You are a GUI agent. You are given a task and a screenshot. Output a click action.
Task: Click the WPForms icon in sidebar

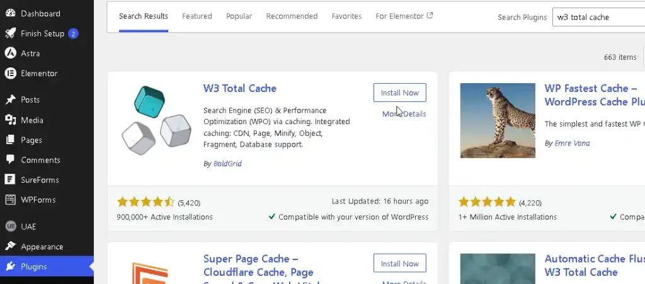pyautogui.click(x=10, y=200)
